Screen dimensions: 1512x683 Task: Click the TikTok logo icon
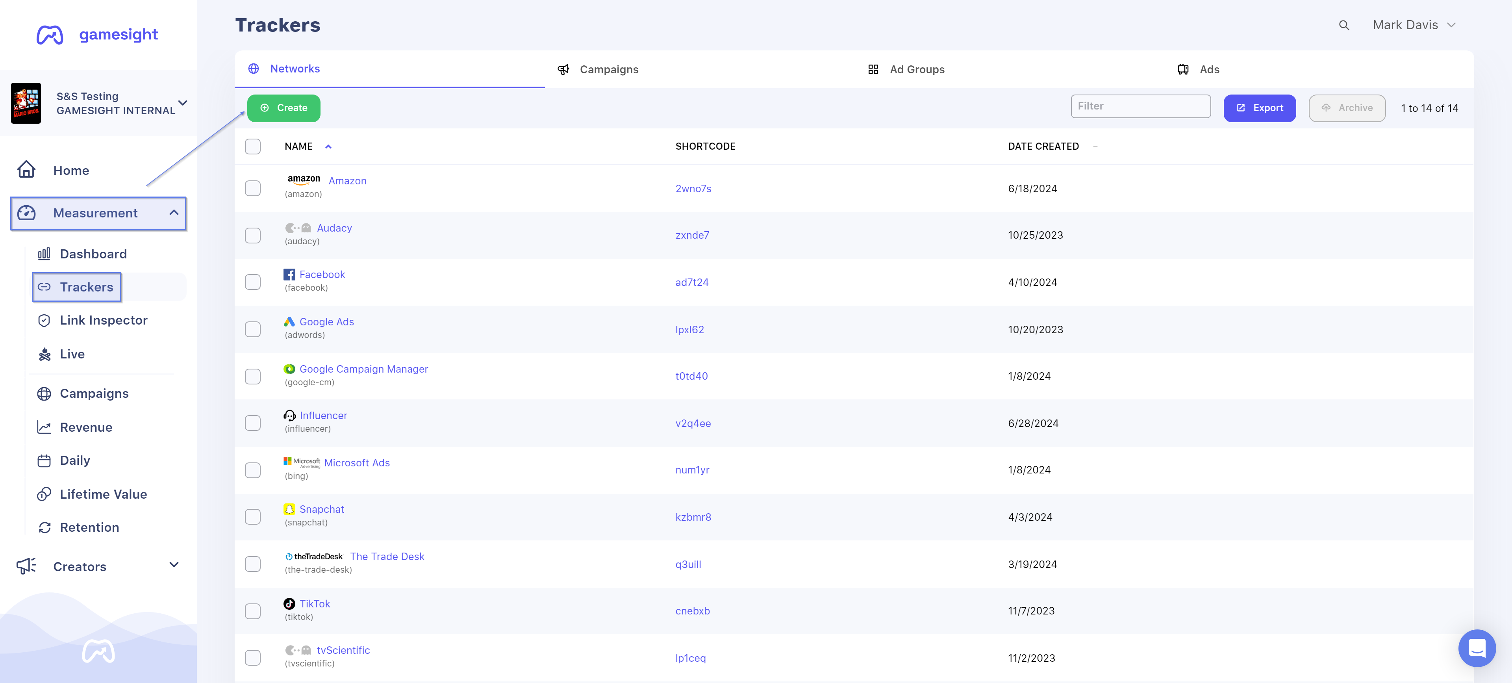point(289,603)
